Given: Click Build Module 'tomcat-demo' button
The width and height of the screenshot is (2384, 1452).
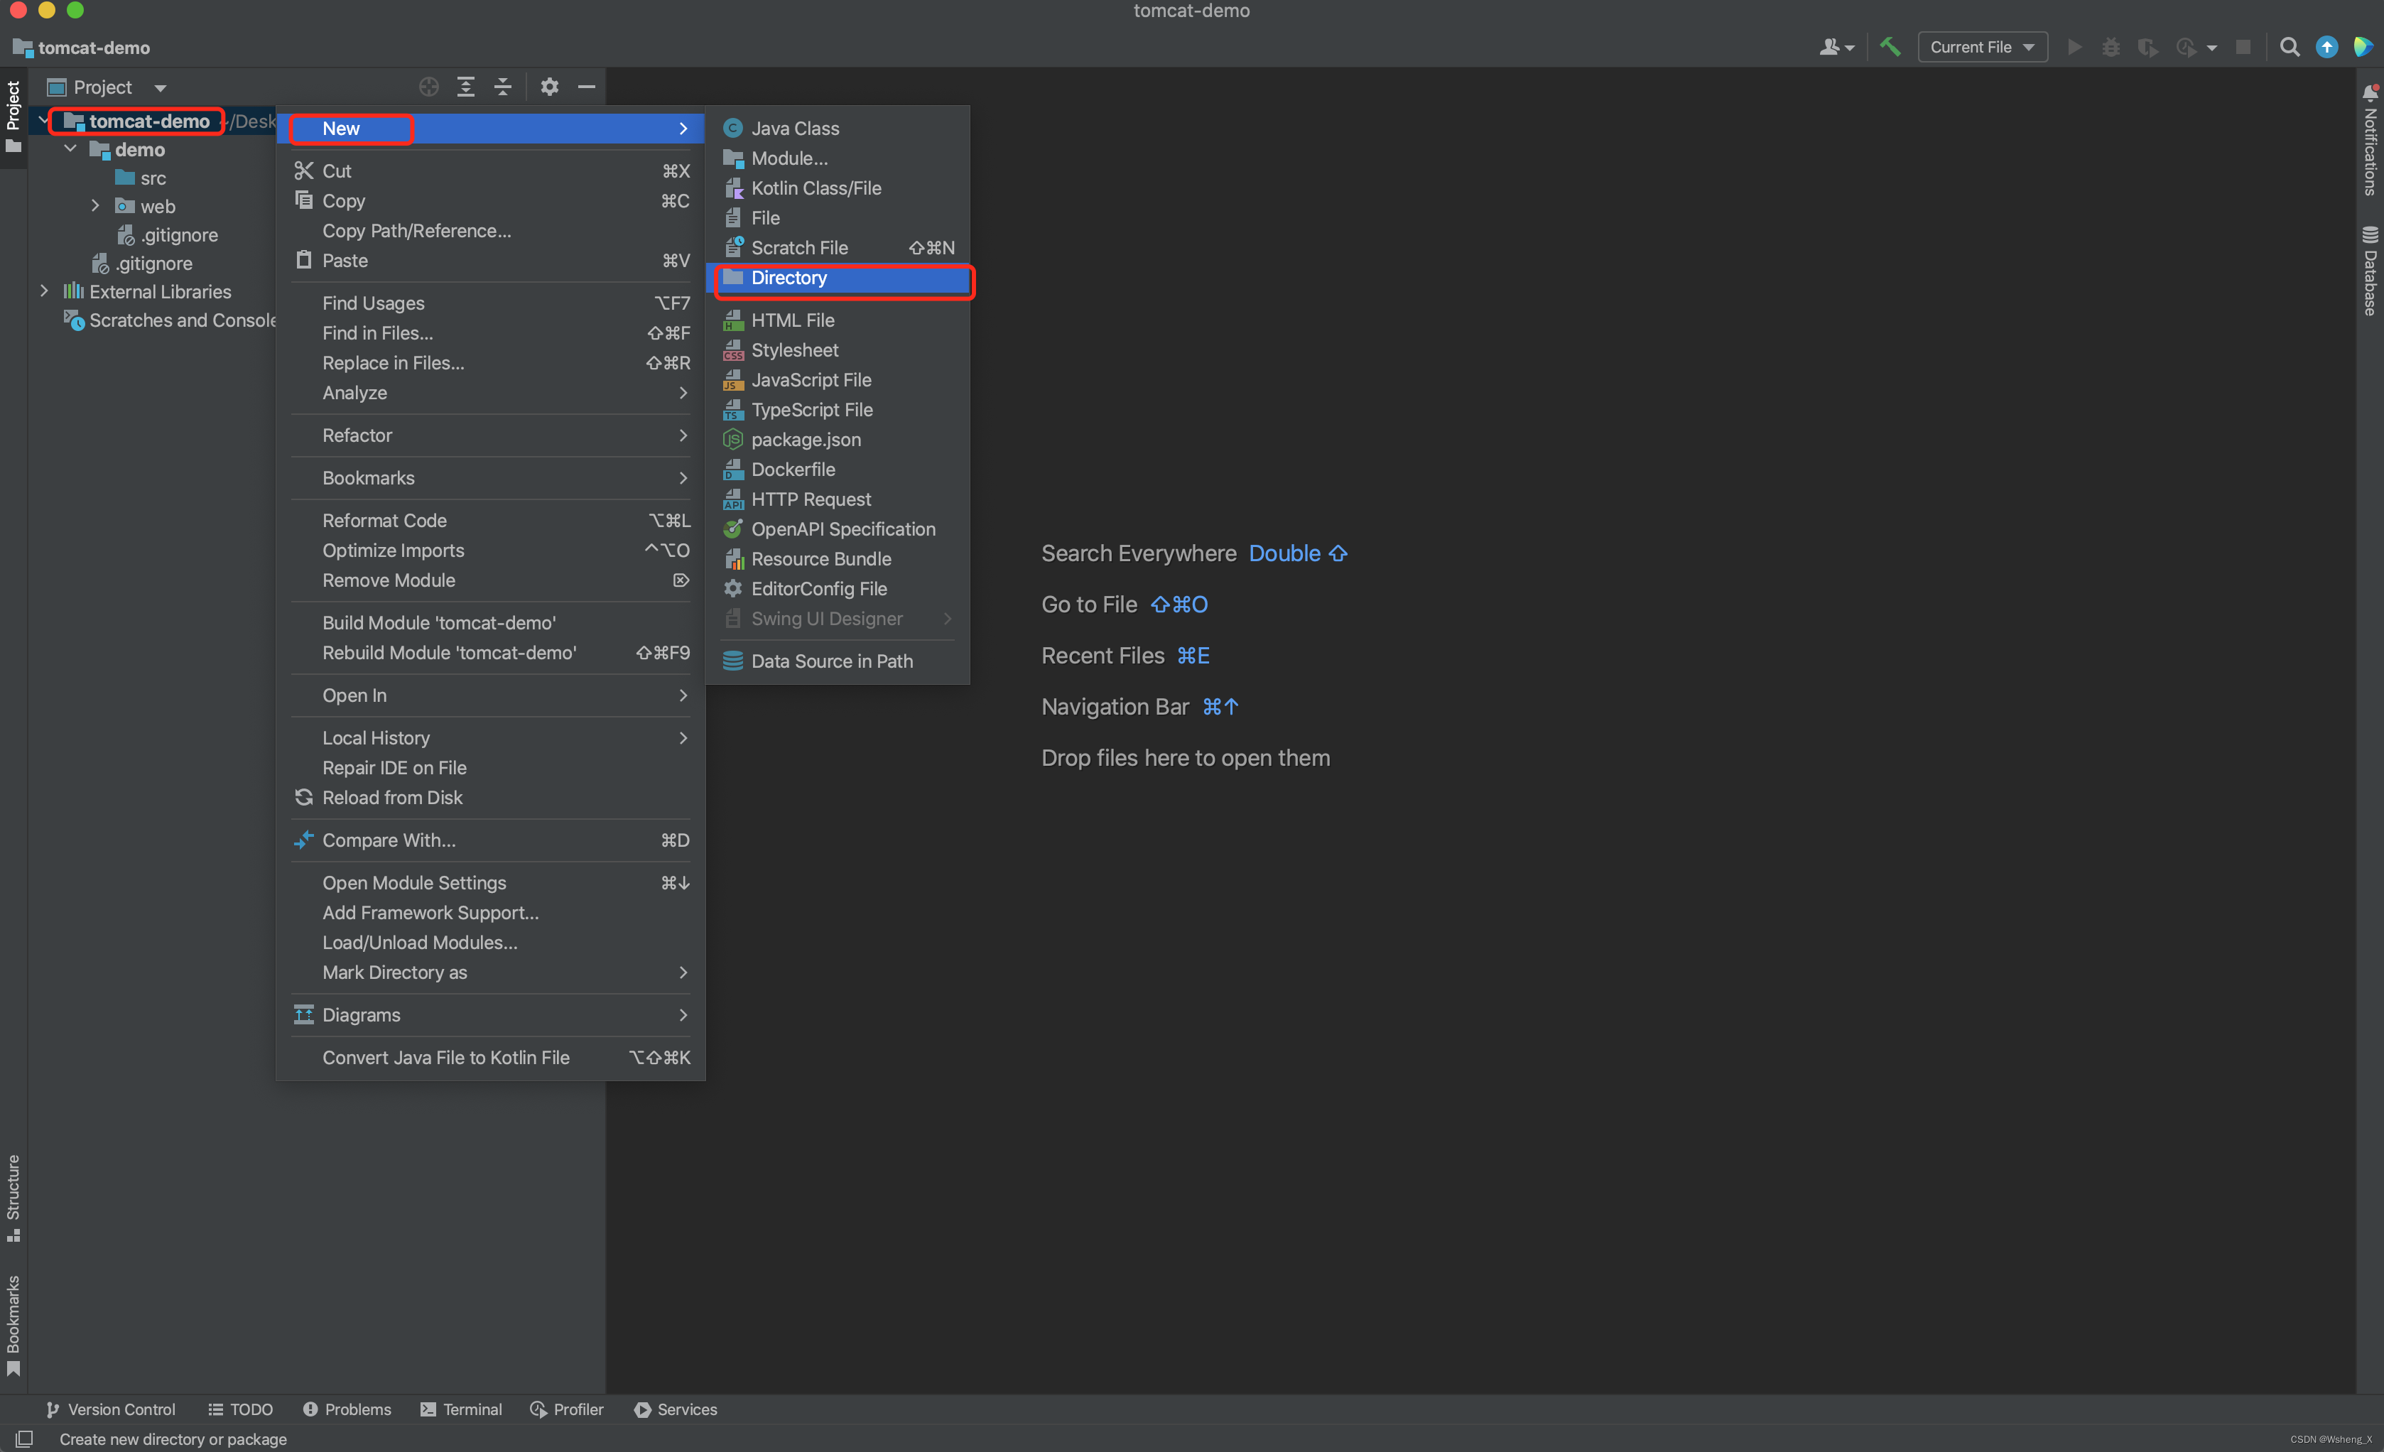Looking at the screenshot, I should (439, 622).
